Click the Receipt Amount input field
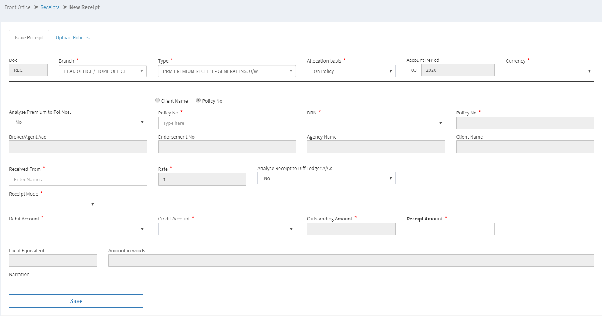This screenshot has height=316, width=602. 450,229
